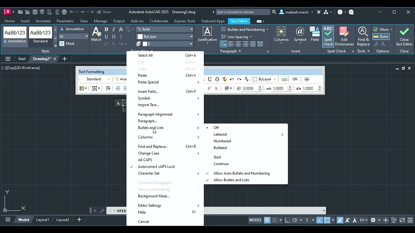The width and height of the screenshot is (415, 233).
Task: Toggle grid display in status bar
Action: 267,220
